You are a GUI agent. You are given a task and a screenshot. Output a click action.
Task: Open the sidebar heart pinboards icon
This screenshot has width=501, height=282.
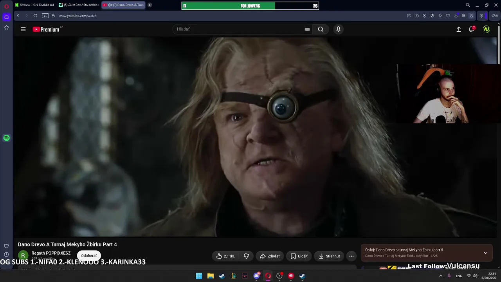pos(6,246)
